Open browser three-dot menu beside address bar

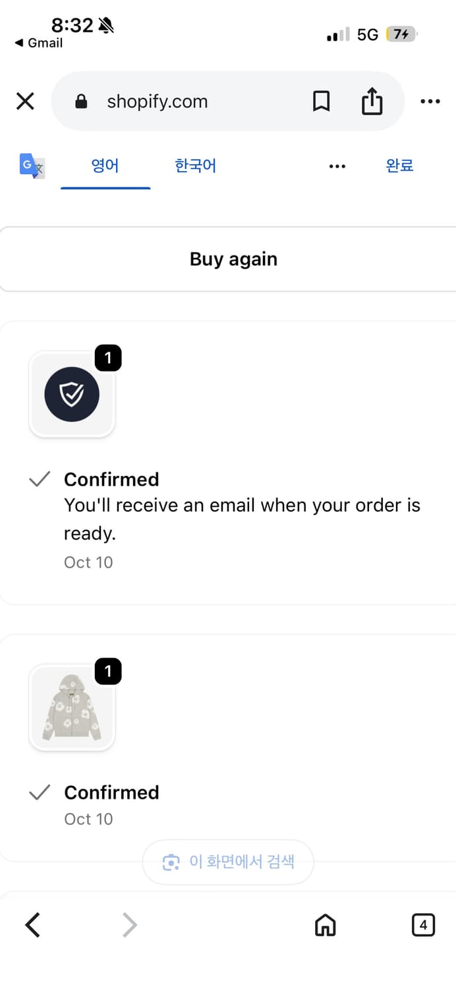point(430,101)
